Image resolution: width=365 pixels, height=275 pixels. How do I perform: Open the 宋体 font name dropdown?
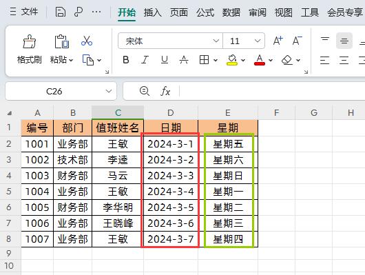[216, 41]
